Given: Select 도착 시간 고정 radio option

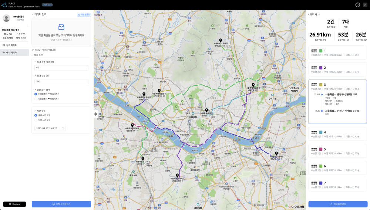Looking at the screenshot, I should 36,120.
